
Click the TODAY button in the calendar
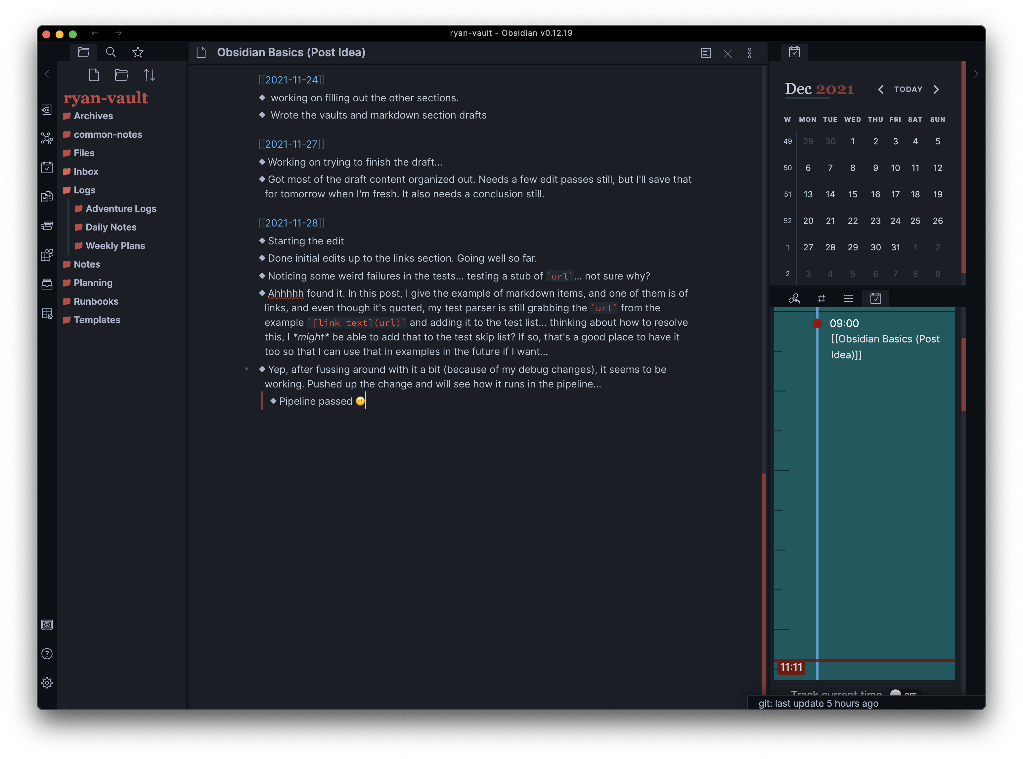[908, 90]
